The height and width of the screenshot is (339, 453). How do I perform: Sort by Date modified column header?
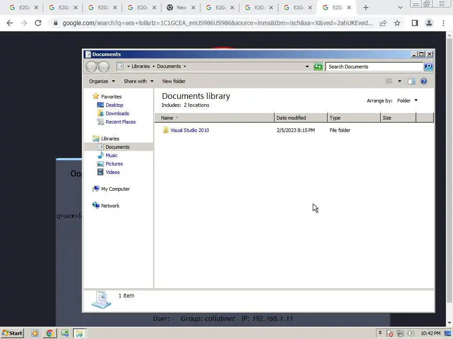click(x=301, y=117)
